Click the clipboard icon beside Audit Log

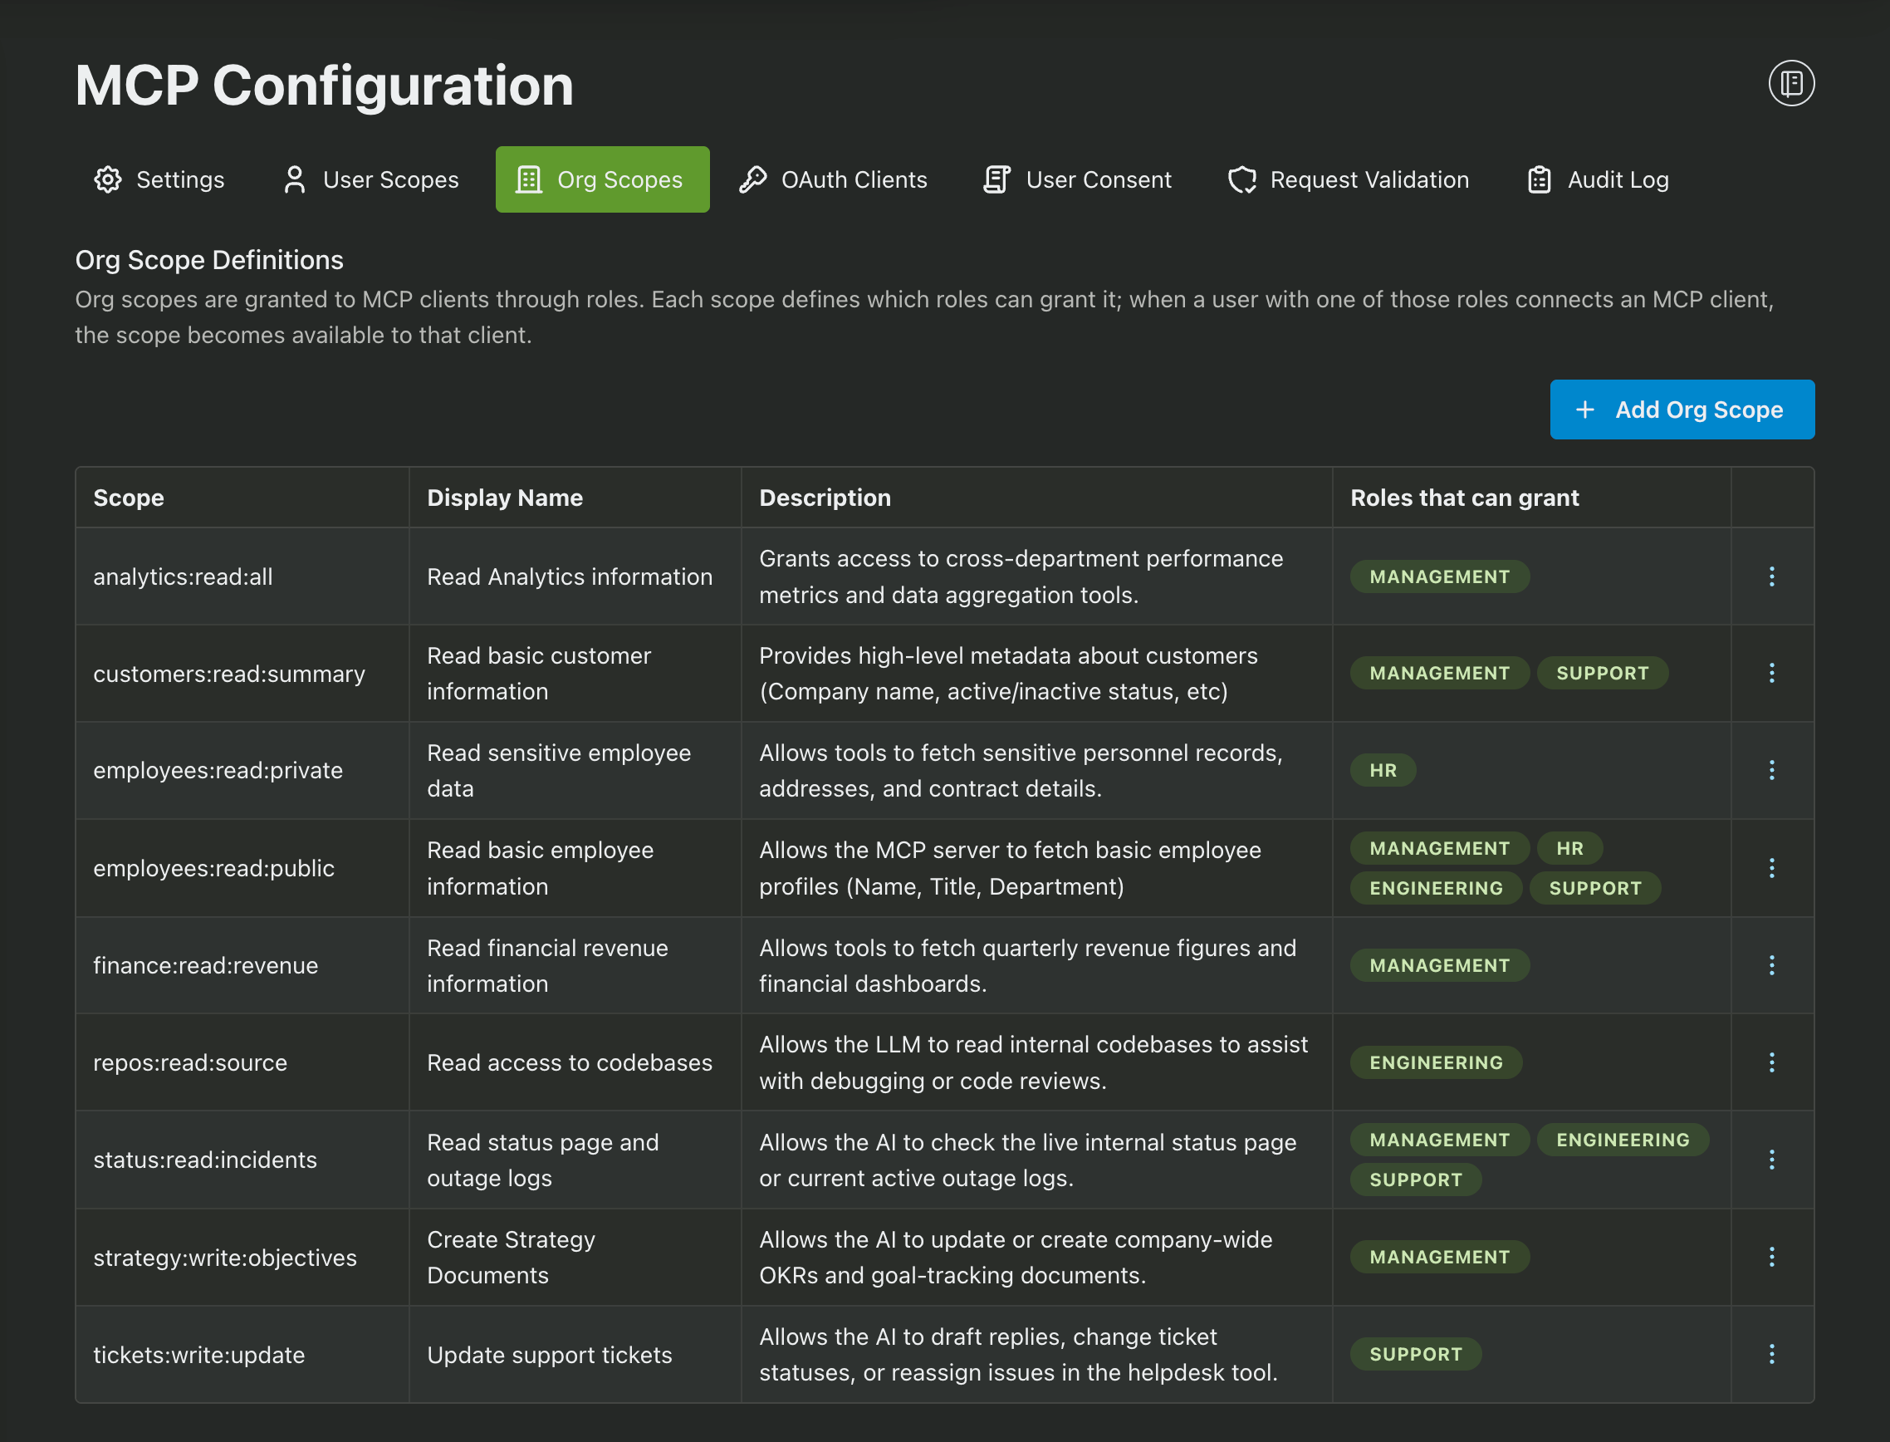point(1539,179)
